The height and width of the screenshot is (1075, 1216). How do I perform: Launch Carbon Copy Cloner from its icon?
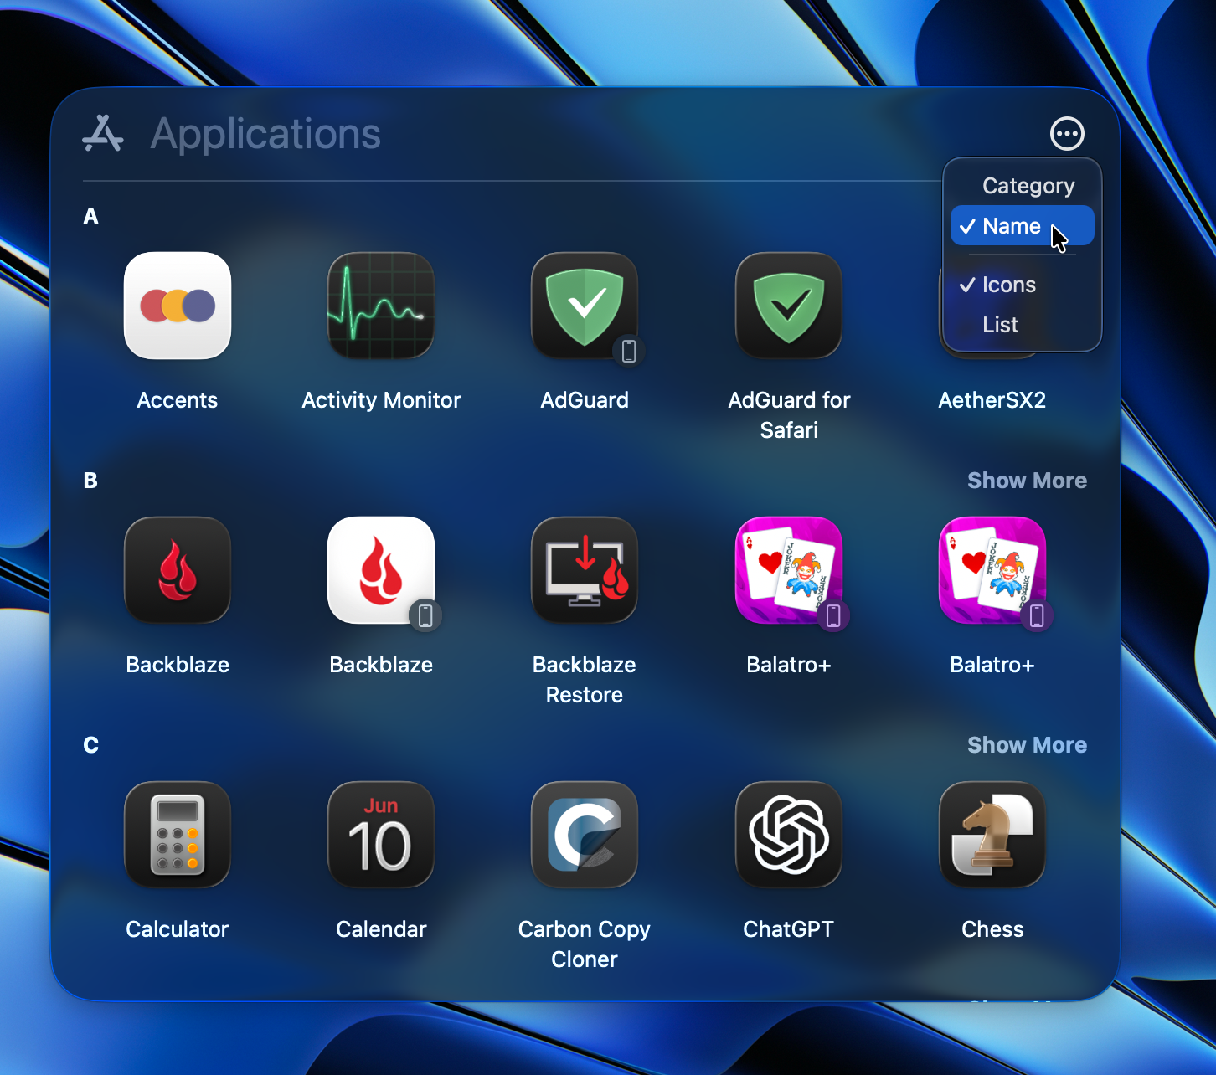(x=585, y=835)
